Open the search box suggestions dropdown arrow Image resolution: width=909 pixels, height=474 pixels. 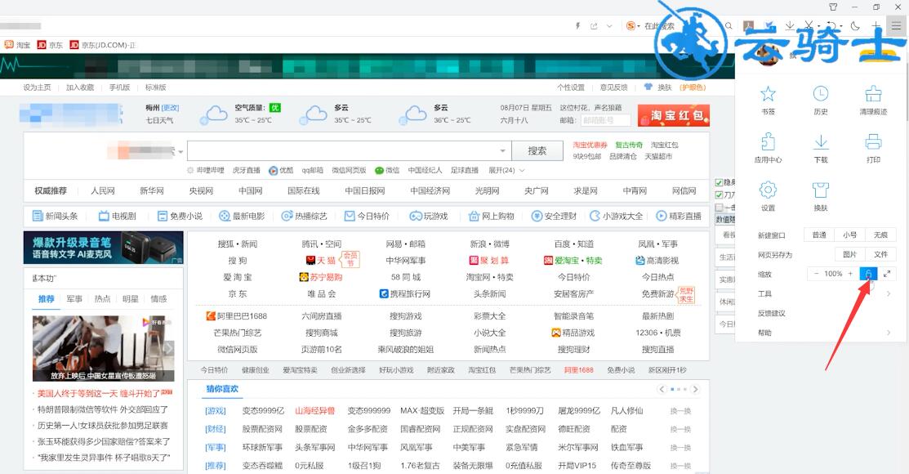[x=502, y=151]
